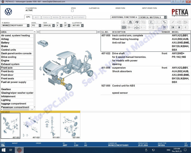Select Air cond. system/ heating area
This screenshot has width=191, height=153.
coord(17,36)
